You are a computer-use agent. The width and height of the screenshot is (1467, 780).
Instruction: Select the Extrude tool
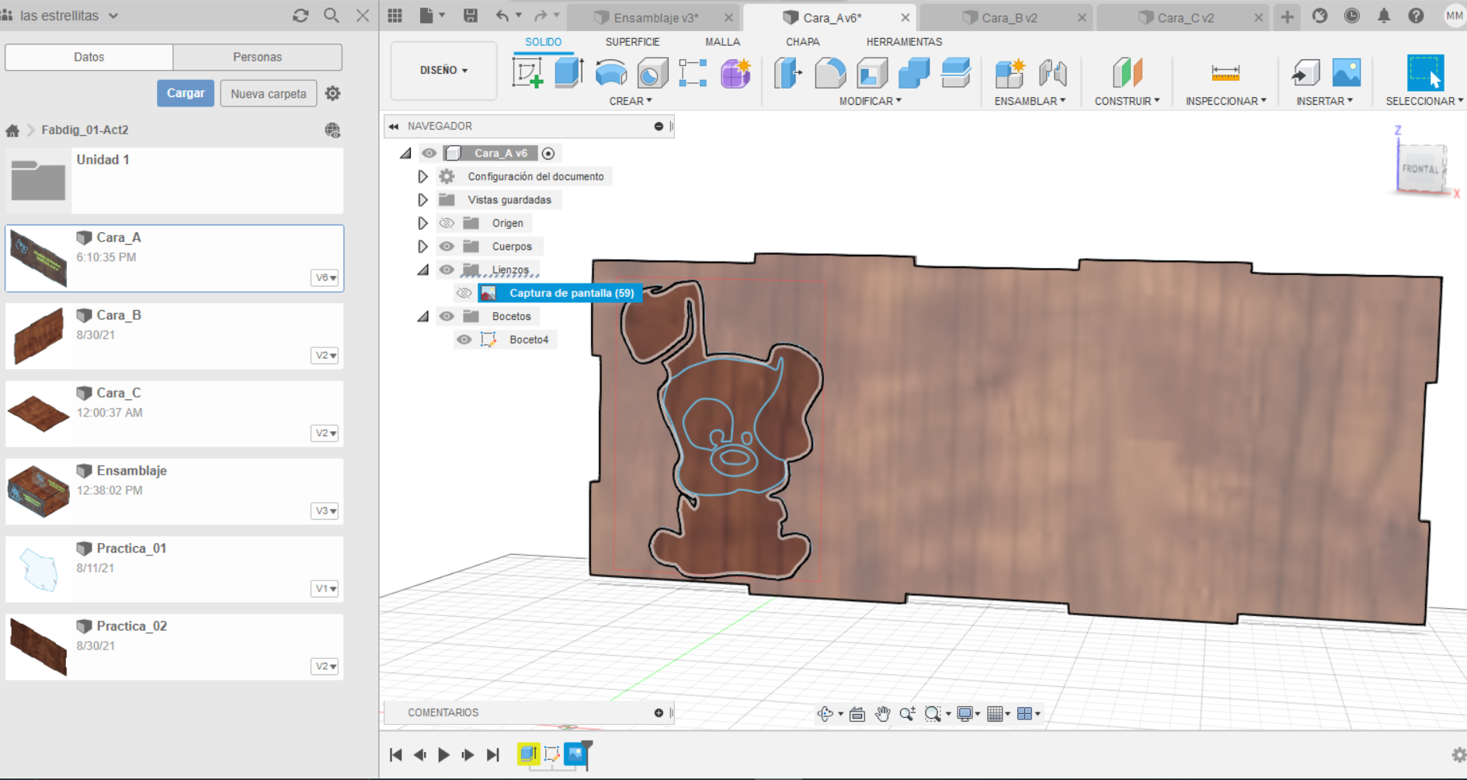tap(569, 72)
